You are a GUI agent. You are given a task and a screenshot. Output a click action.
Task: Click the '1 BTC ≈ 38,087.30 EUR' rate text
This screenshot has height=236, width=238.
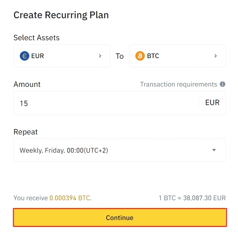(x=192, y=198)
